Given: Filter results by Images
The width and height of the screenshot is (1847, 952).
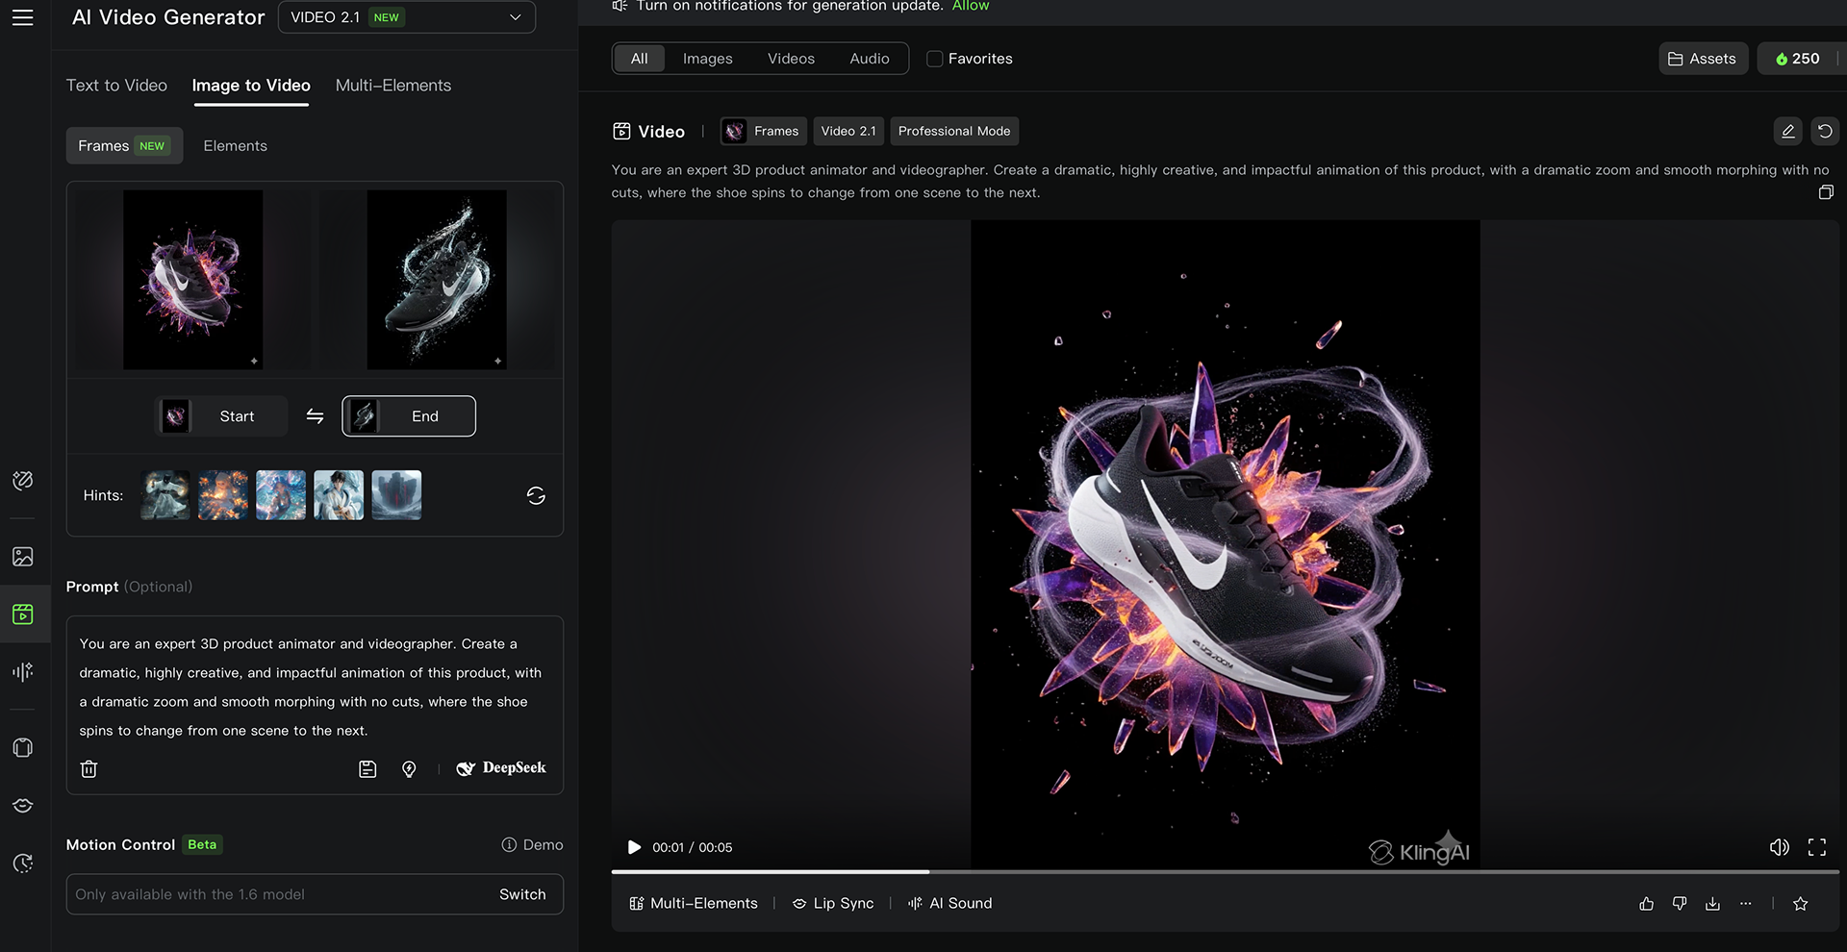Looking at the screenshot, I should (x=708, y=59).
